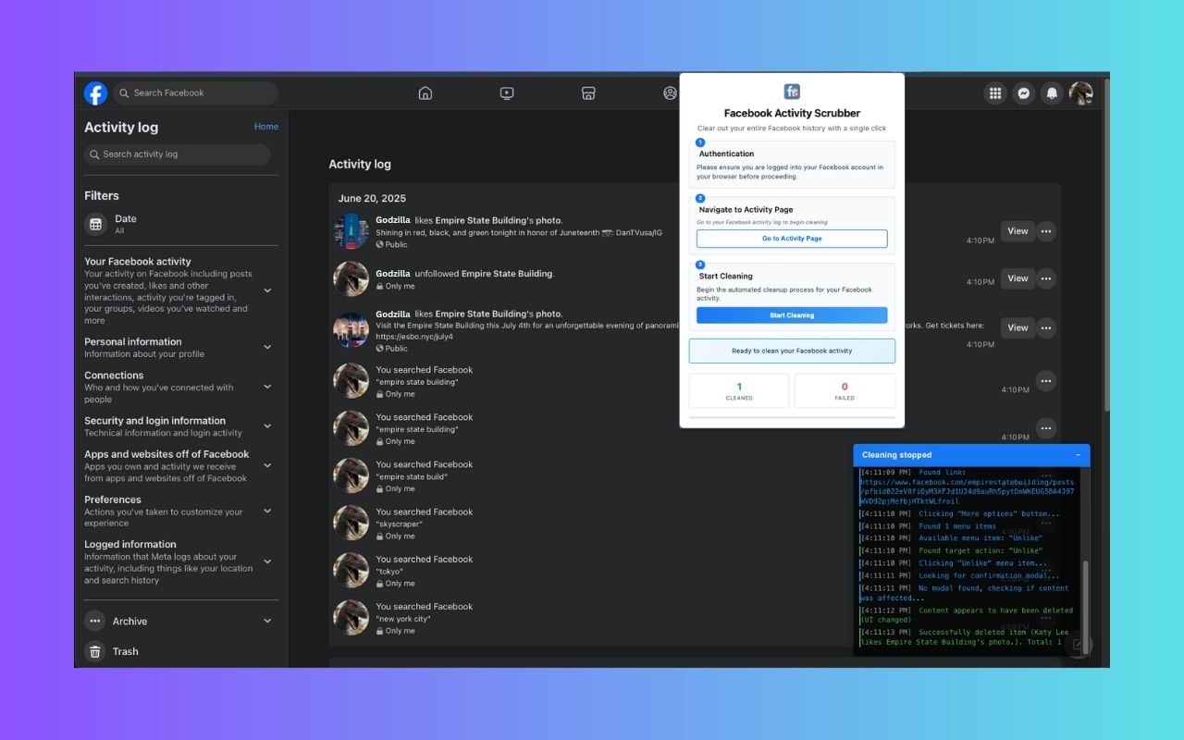Open more options for first 'empire state building' search
Image resolution: width=1184 pixels, height=740 pixels.
[1046, 380]
